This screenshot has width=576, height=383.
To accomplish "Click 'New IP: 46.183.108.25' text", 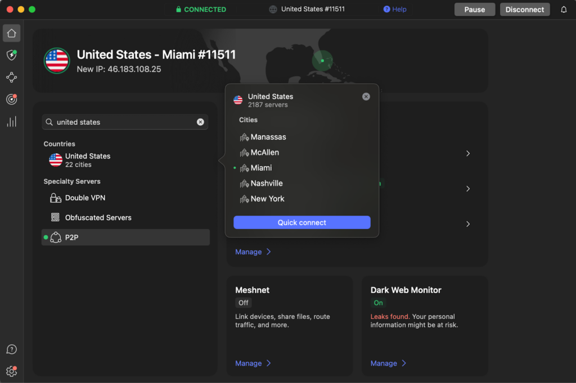I will pos(119,69).
